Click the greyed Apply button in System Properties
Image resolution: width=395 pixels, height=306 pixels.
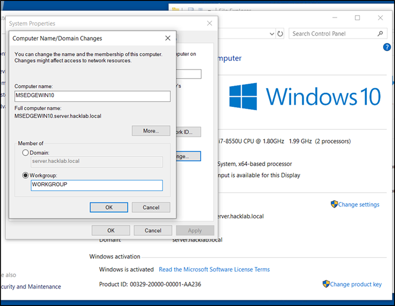tap(195, 231)
